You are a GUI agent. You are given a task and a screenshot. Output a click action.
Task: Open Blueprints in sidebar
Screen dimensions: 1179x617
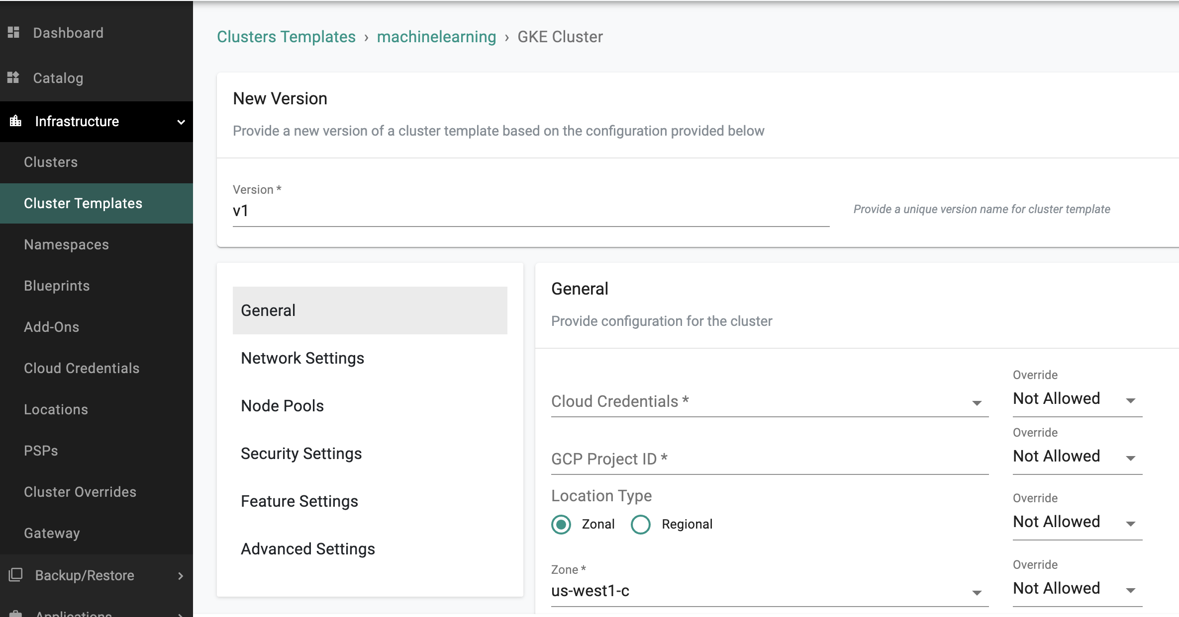pos(97,286)
